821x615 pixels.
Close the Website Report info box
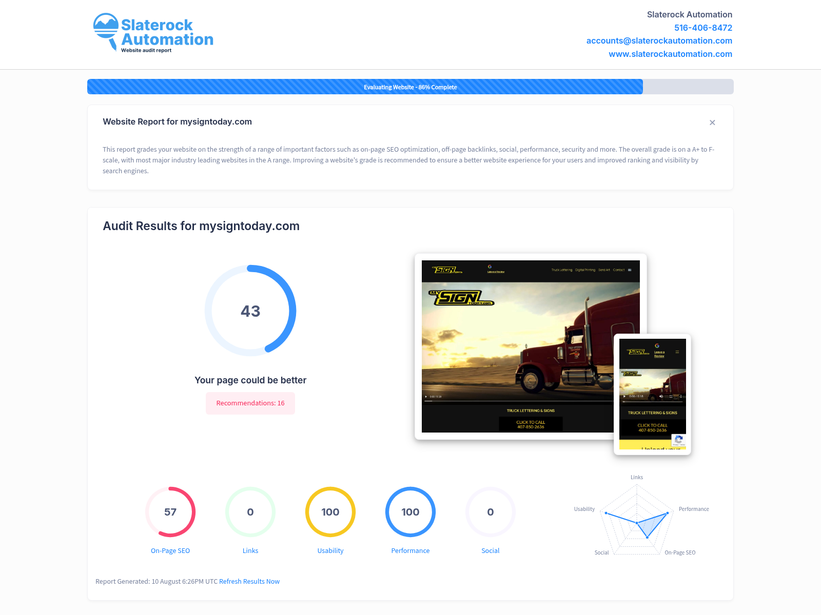(712, 122)
